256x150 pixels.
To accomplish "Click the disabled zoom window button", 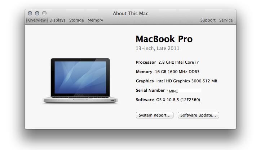I will (x=44, y=13).
